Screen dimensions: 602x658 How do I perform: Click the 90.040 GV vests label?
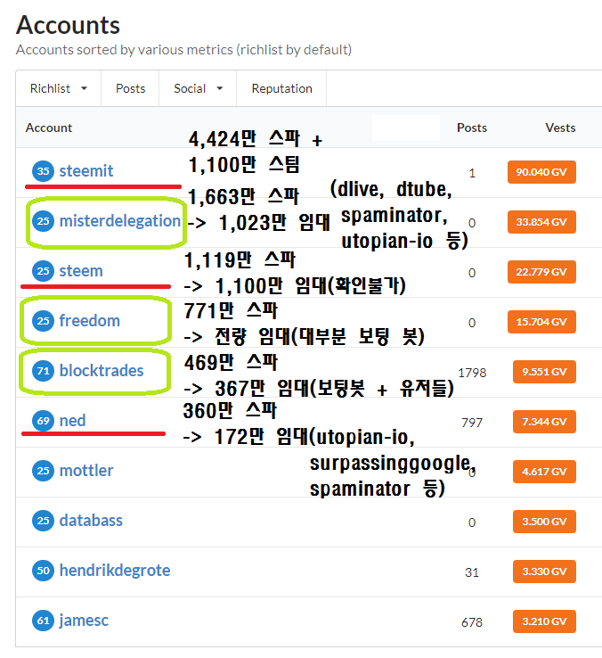click(541, 172)
